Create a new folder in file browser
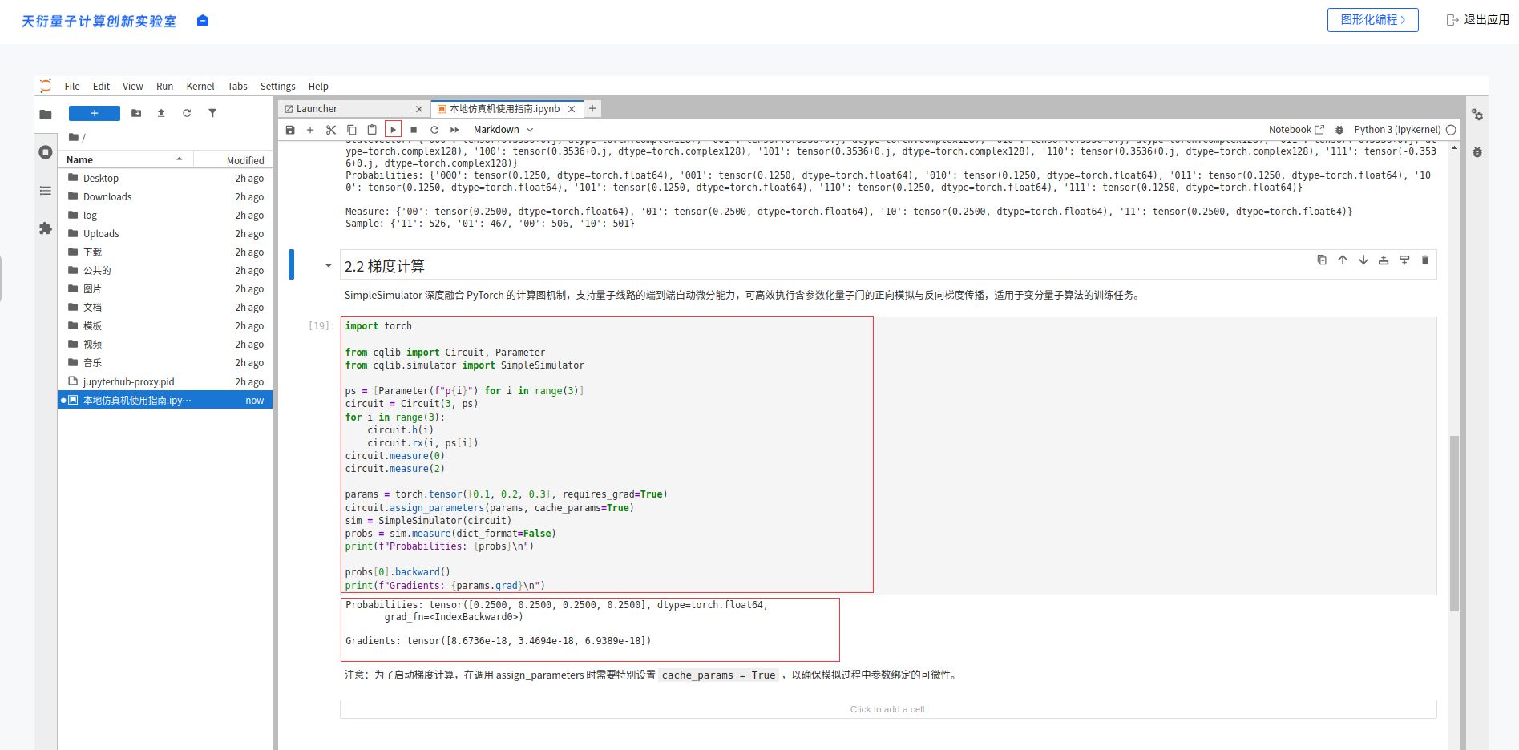 pos(136,113)
